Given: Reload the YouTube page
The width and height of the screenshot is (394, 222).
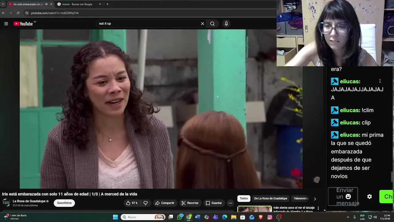Looking at the screenshot, I should coord(18,13).
